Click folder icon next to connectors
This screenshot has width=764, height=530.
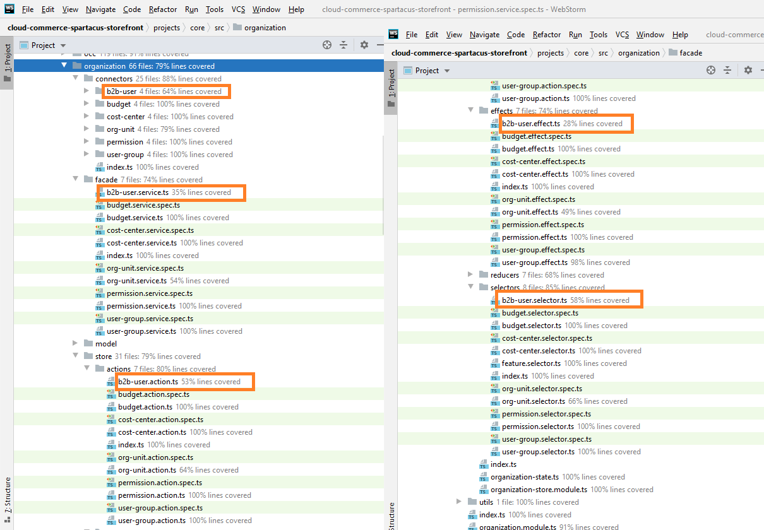pyautogui.click(x=88, y=79)
